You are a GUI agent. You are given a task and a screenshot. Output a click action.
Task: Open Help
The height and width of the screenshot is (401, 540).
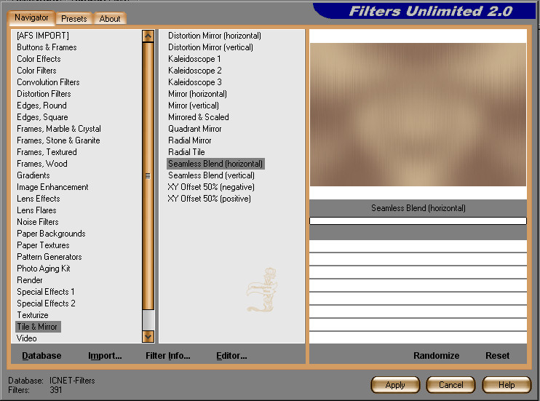click(507, 385)
